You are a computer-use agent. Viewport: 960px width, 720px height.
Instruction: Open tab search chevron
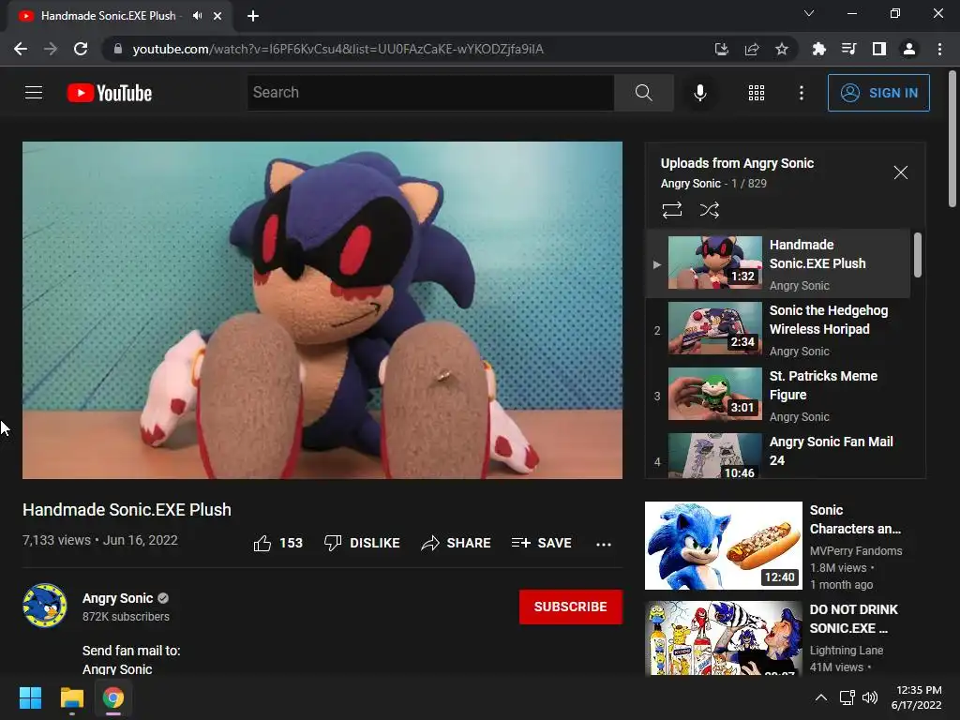pos(809,13)
